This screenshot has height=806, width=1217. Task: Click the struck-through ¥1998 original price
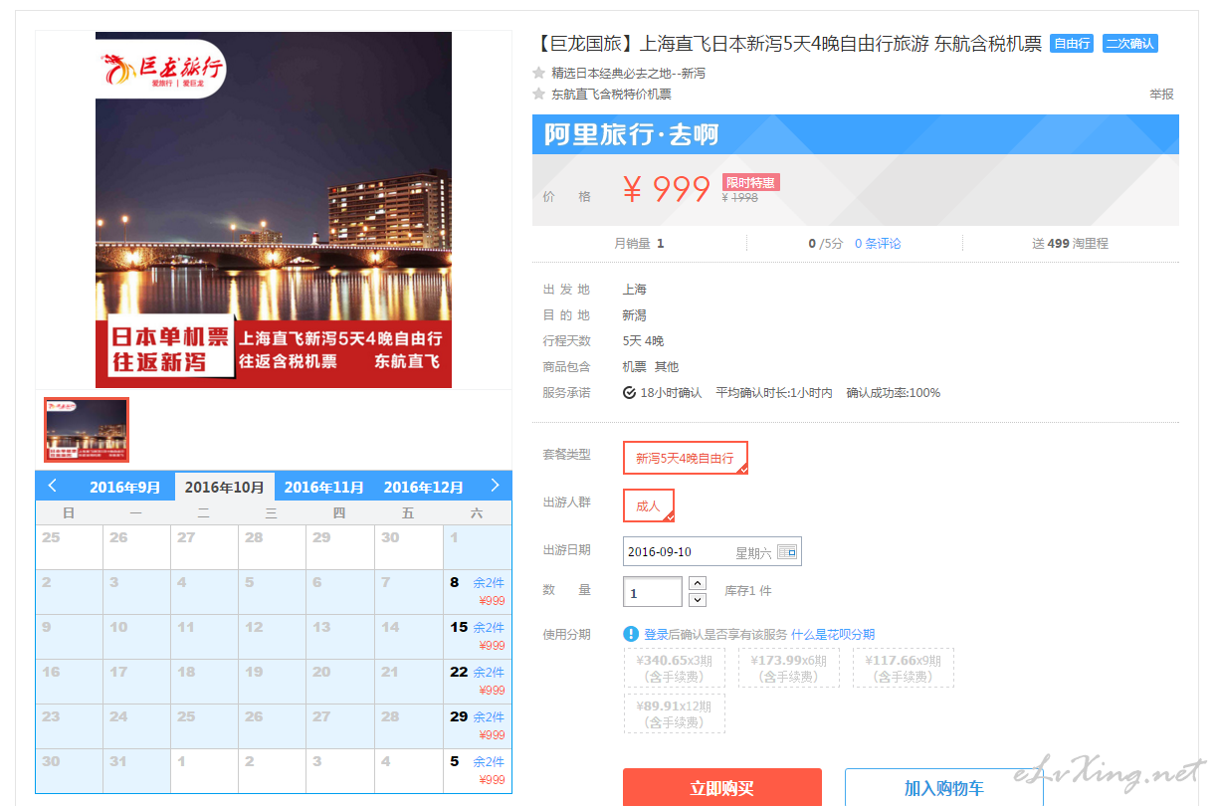click(x=740, y=197)
